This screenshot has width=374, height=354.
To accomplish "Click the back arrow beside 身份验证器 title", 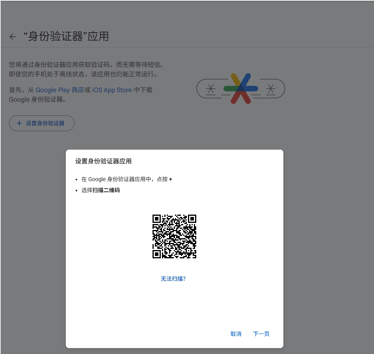I will 13,37.
